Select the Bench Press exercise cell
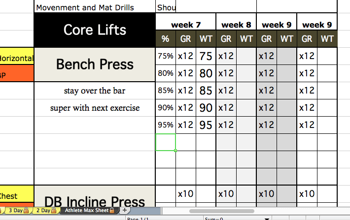This screenshot has height=220, width=350. [95, 64]
